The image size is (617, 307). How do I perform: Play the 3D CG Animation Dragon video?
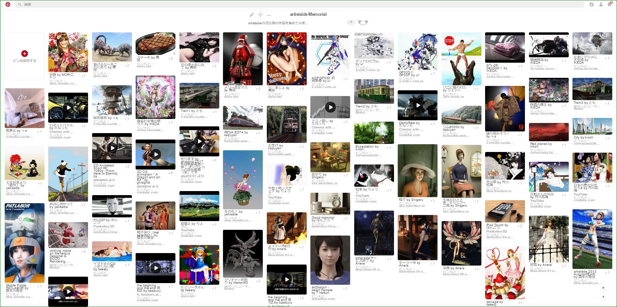click(x=156, y=154)
